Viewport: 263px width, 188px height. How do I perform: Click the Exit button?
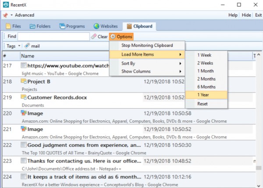coord(258,15)
